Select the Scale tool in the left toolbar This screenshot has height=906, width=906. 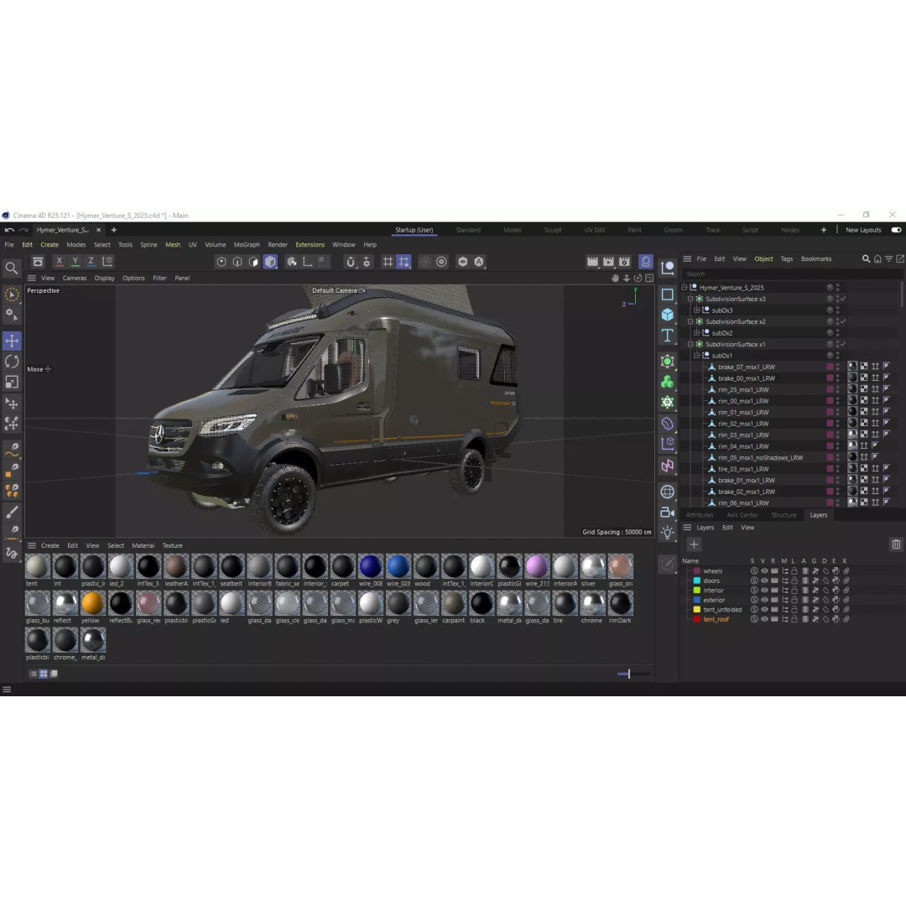[x=12, y=379]
